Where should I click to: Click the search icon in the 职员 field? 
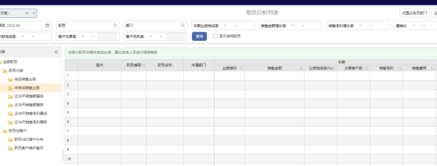(x=115, y=26)
